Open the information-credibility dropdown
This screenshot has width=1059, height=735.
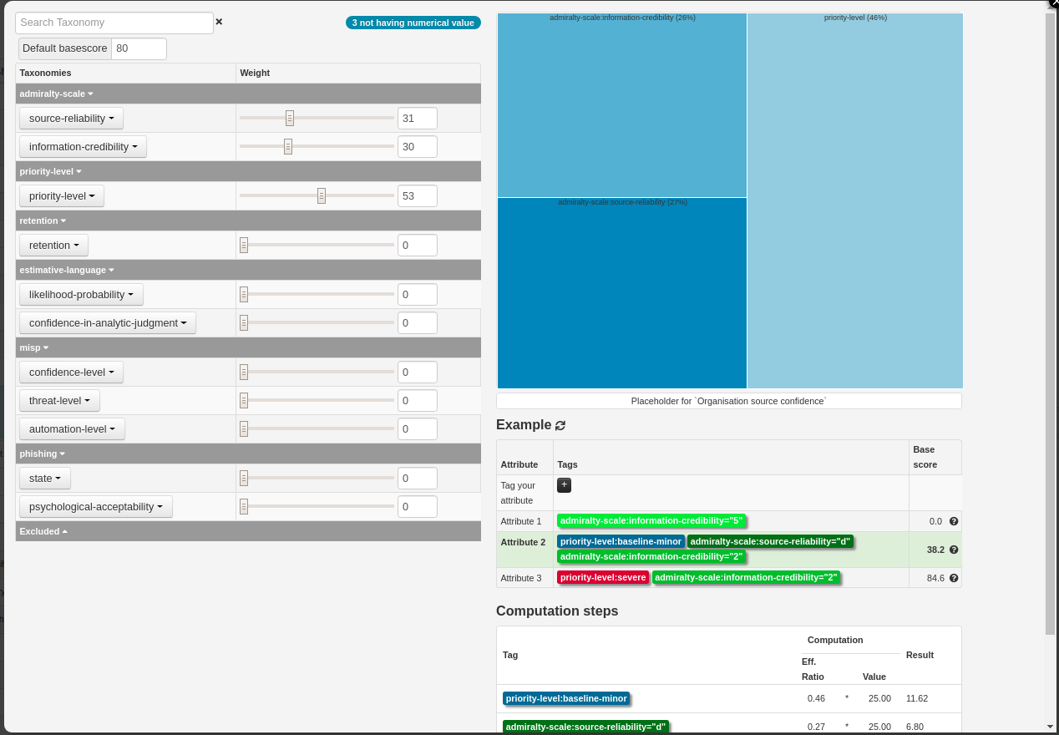point(83,147)
